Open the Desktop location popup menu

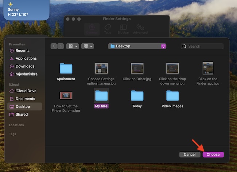[137, 46]
